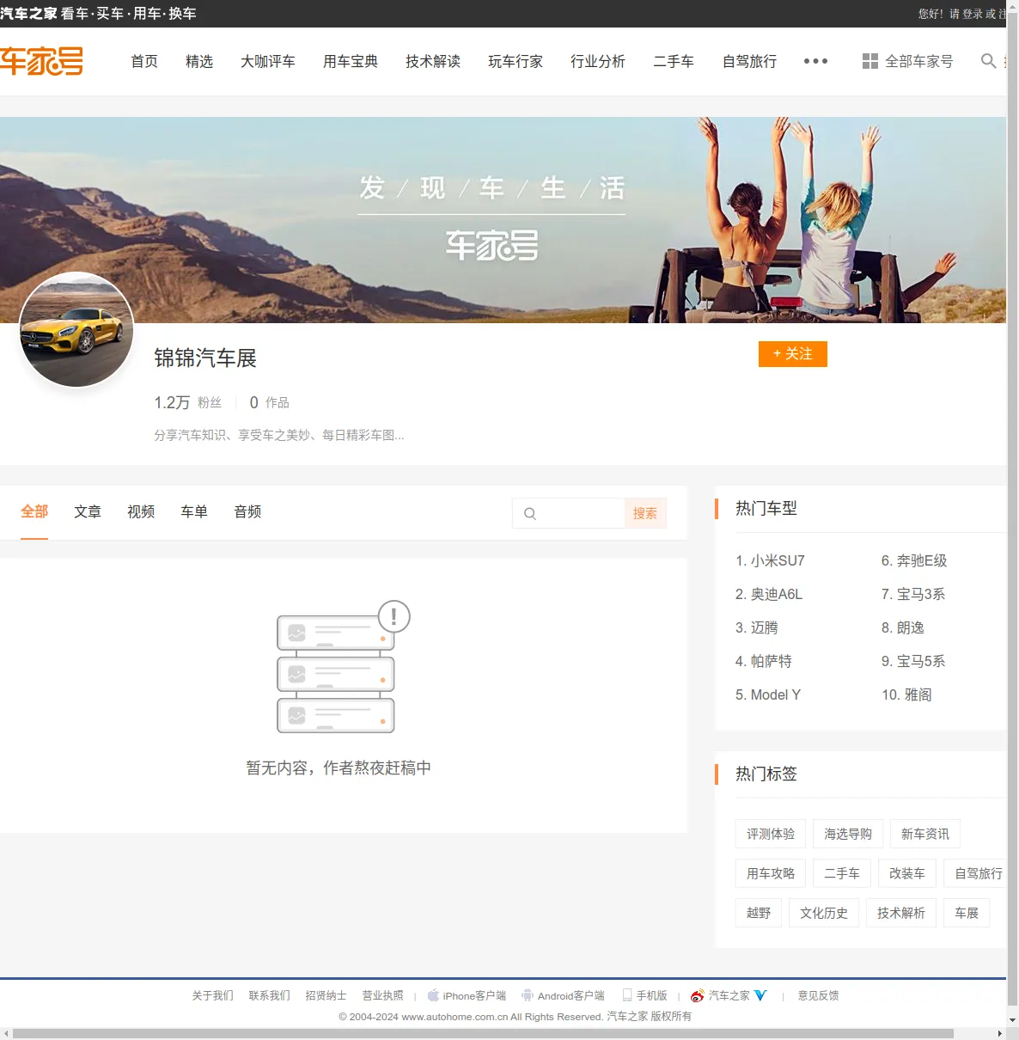Expand the three-dot more categories menu

point(815,61)
